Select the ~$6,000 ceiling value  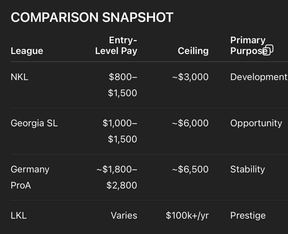click(x=190, y=123)
